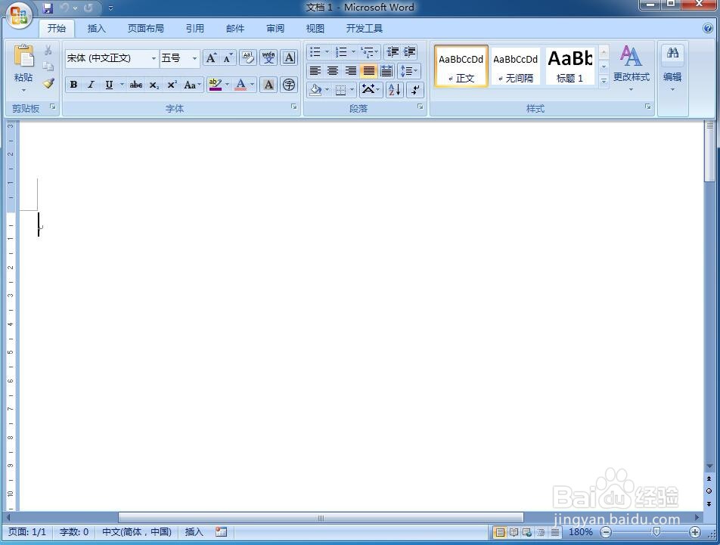720x545 pixels.
Task: Click font color red A swatch
Action: click(241, 85)
